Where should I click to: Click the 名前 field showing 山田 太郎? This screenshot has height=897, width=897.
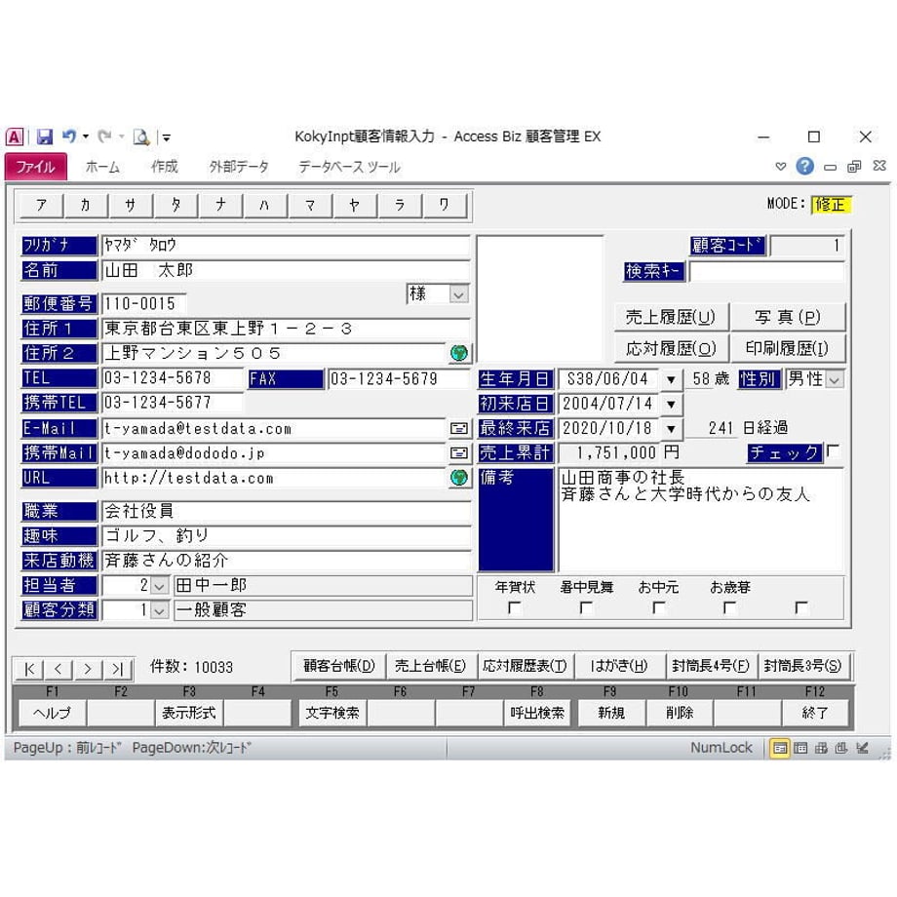click(286, 270)
